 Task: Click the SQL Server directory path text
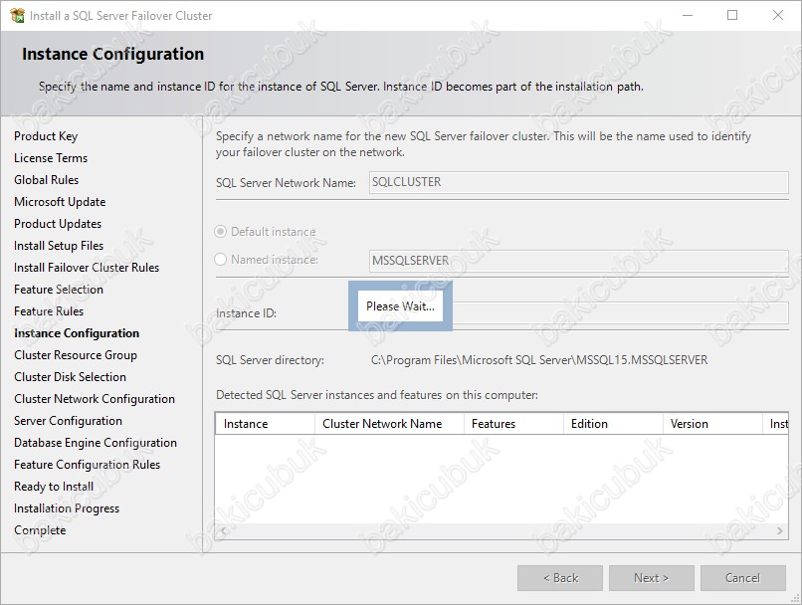point(539,360)
